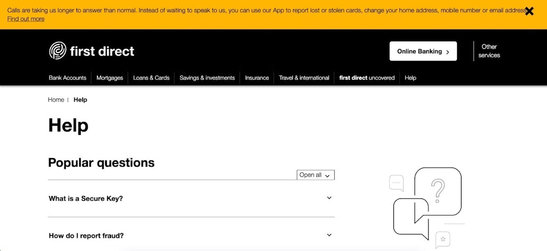Open Travel & international menu
The height and width of the screenshot is (251, 547).
[304, 78]
